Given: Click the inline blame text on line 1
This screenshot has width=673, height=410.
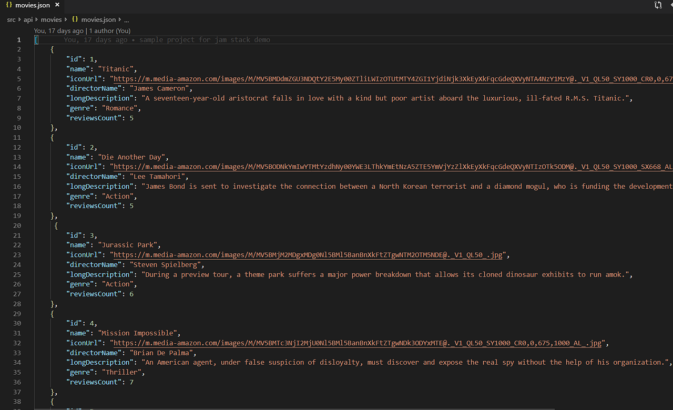Looking at the screenshot, I should 168,39.
